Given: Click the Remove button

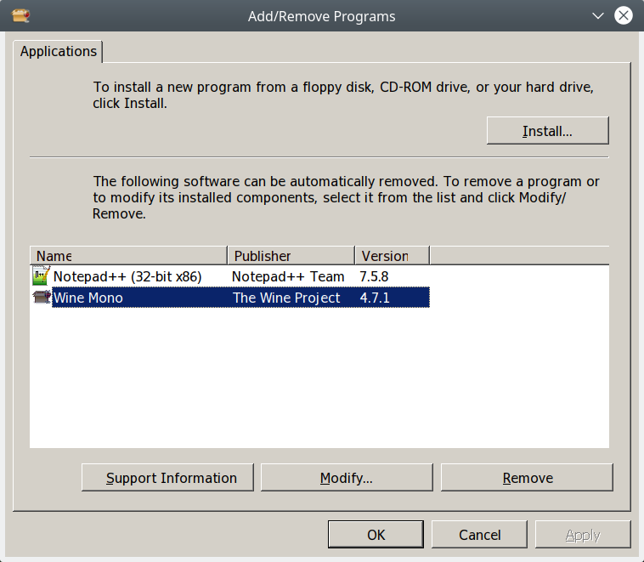Looking at the screenshot, I should [527, 477].
